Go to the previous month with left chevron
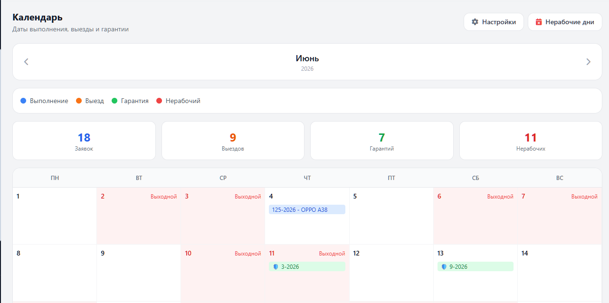The height and width of the screenshot is (303, 609). 26,62
